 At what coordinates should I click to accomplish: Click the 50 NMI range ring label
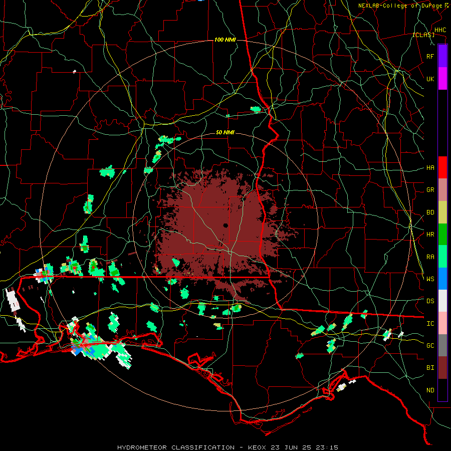pyautogui.click(x=225, y=132)
